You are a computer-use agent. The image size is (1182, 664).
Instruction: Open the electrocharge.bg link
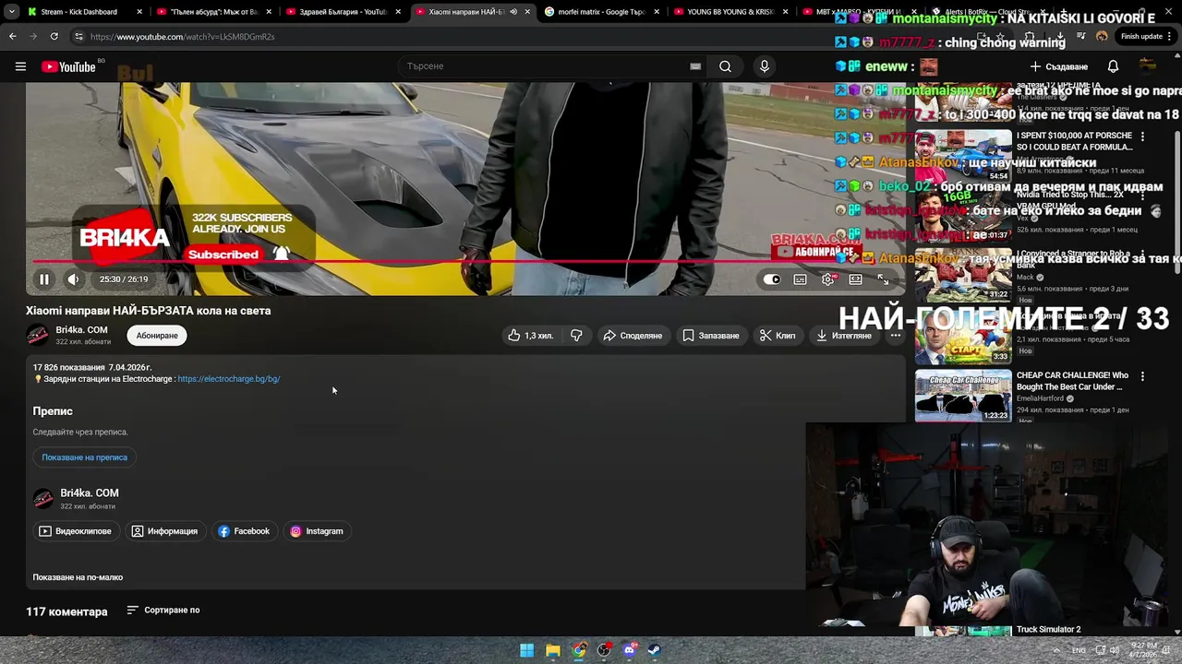(228, 379)
